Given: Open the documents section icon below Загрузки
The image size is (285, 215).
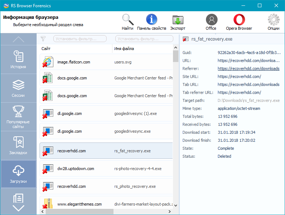Looking at the screenshot, I should tap(18, 198).
